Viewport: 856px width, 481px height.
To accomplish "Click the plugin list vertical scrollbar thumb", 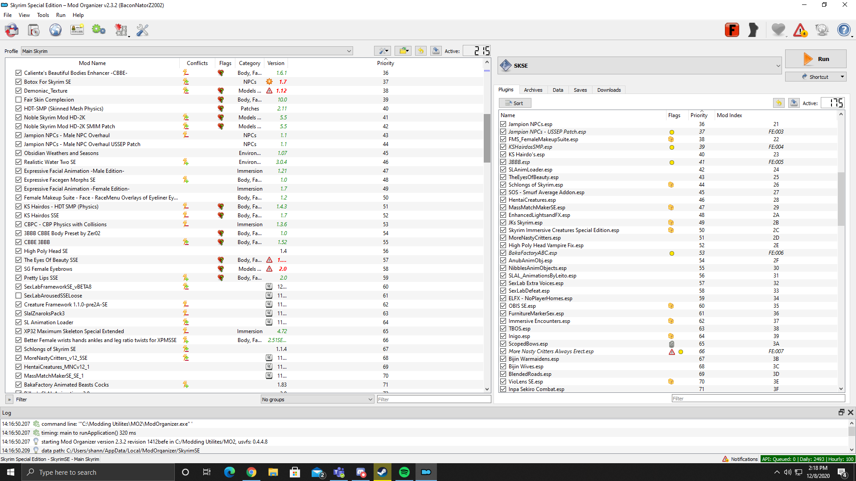I will [841, 199].
